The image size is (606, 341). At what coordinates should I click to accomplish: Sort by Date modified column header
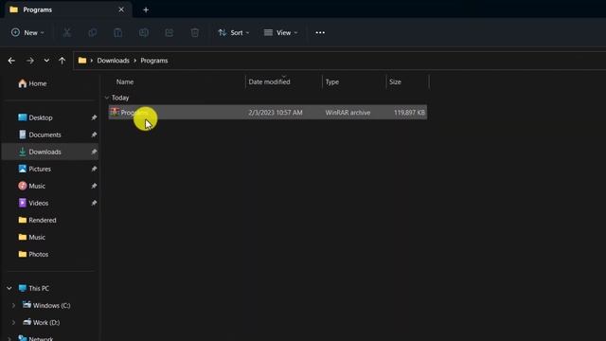click(x=269, y=82)
